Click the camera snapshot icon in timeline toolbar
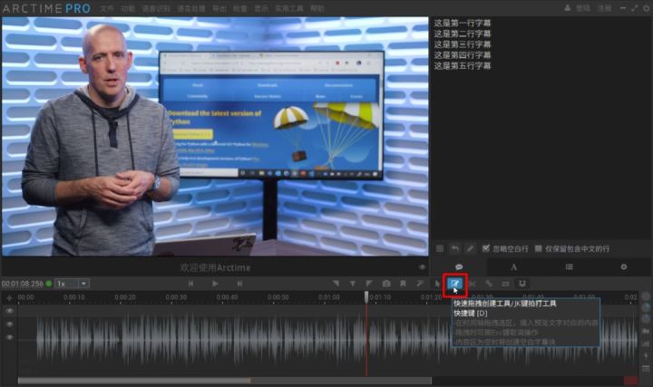Screen dimensions: 653x387 click(x=386, y=284)
